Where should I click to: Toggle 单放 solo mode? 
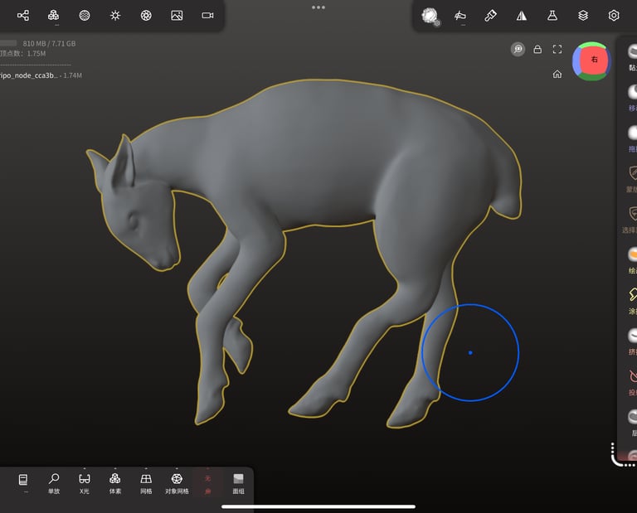pos(54,484)
